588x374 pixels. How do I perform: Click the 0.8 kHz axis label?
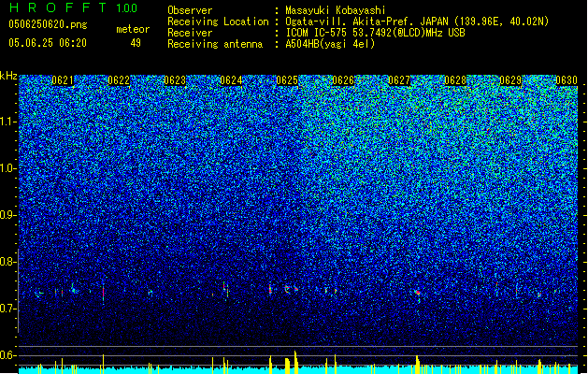8,262
